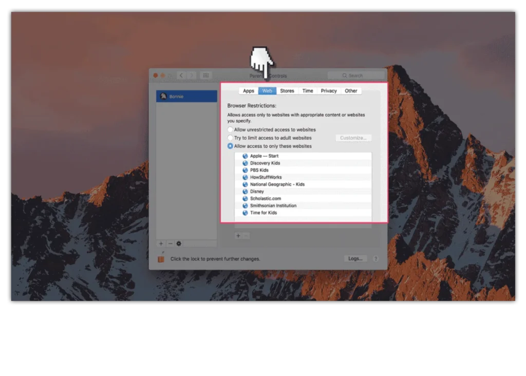Screen dimensions: 526x376
Task: Click Bonnie's user avatar icon
Action: tap(163, 96)
